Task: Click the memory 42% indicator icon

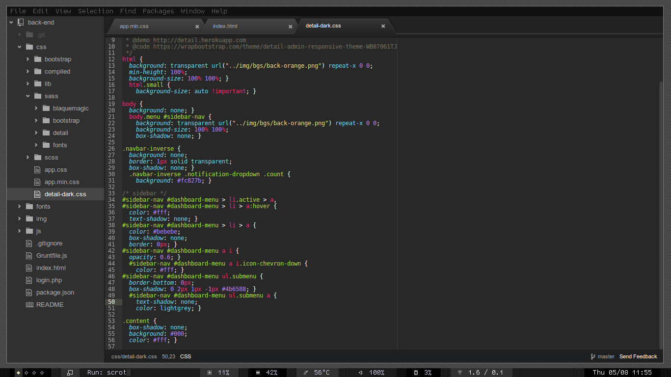Action: tap(259, 372)
